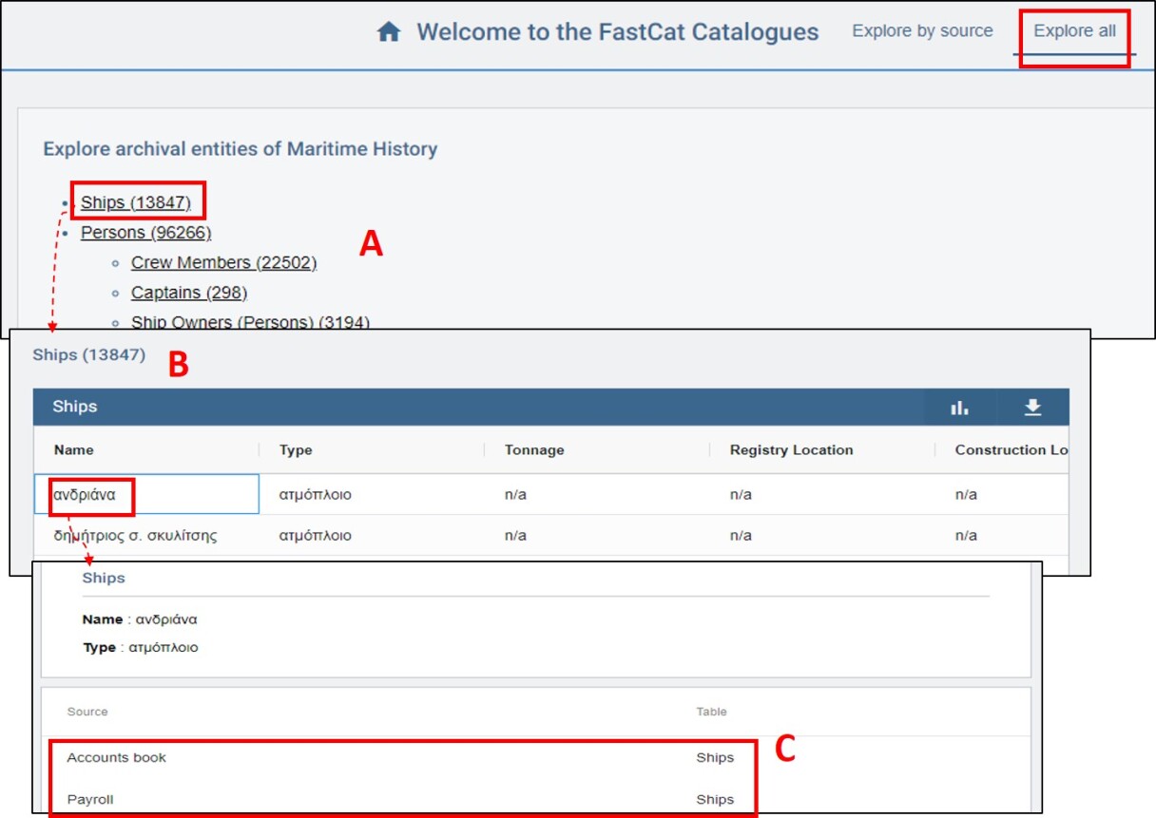Image resolution: width=1156 pixels, height=818 pixels.
Task: Click the home icon beside the welcome title
Action: 388,32
